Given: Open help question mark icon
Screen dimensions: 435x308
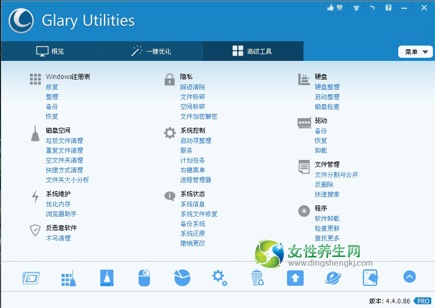Looking at the screenshot, I should point(388,7).
